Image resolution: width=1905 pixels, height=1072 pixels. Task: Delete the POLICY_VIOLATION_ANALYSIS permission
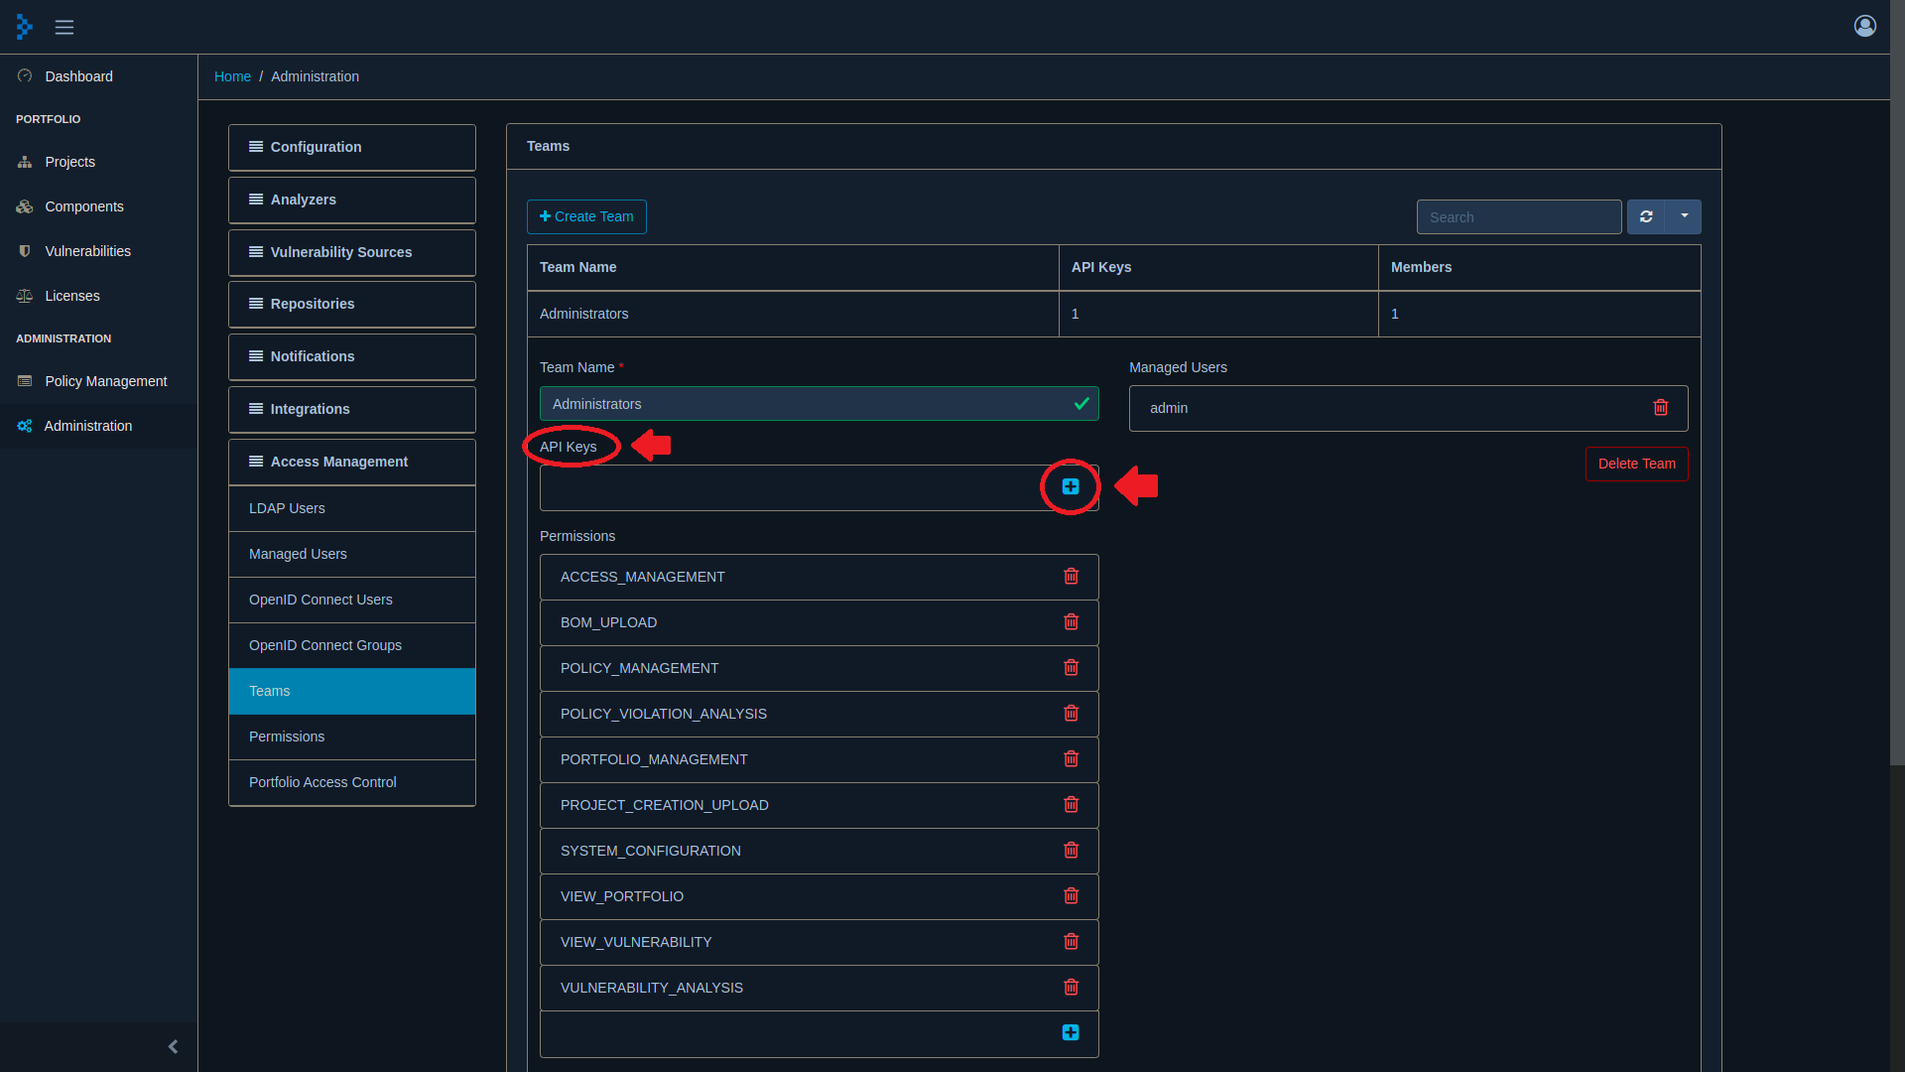pos(1071,713)
